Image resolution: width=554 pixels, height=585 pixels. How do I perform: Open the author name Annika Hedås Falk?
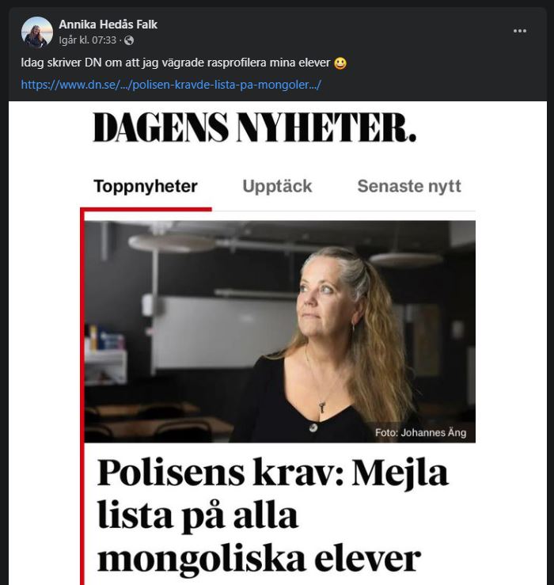108,25
